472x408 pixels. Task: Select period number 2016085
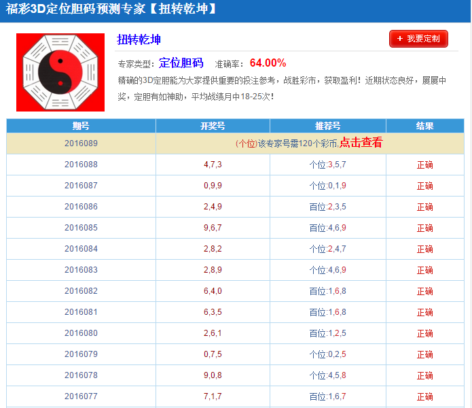tap(81, 228)
